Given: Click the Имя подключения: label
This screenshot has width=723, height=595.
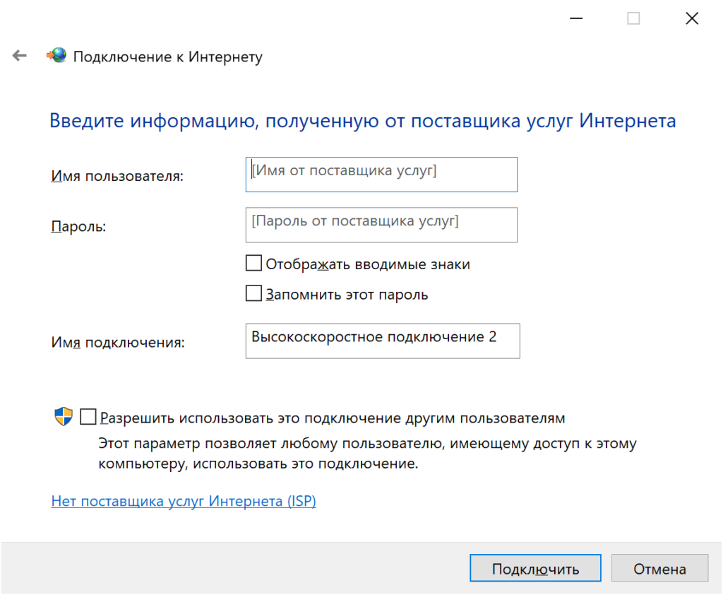Looking at the screenshot, I should [x=118, y=343].
